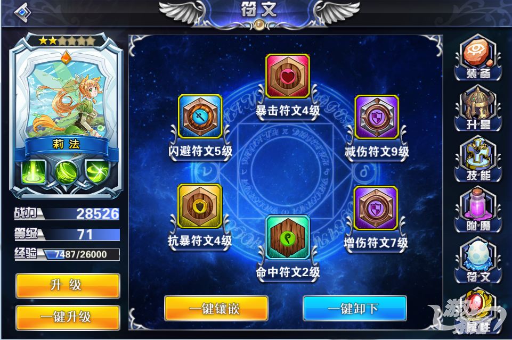The width and height of the screenshot is (512, 340).
Task: Tap the green light-pillar skill icon
Action: (34, 171)
